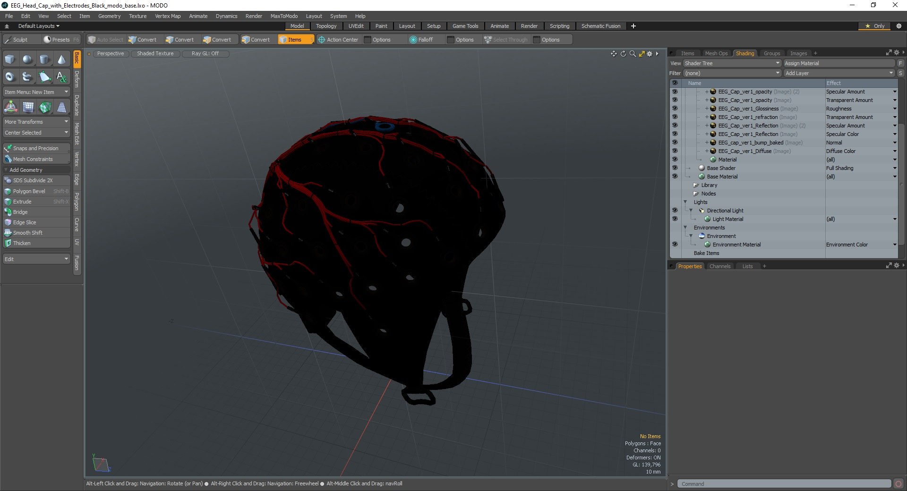
Task: Open the Item Menu: New Item dropdown
Action: (36, 92)
